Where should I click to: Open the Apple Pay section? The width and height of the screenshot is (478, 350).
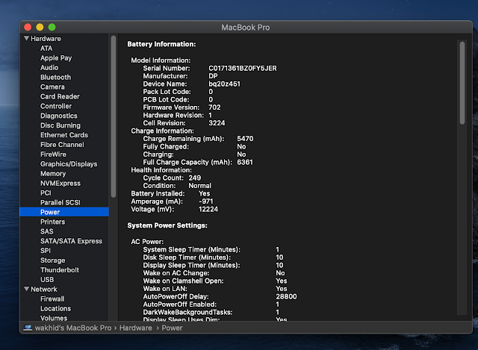click(x=56, y=58)
